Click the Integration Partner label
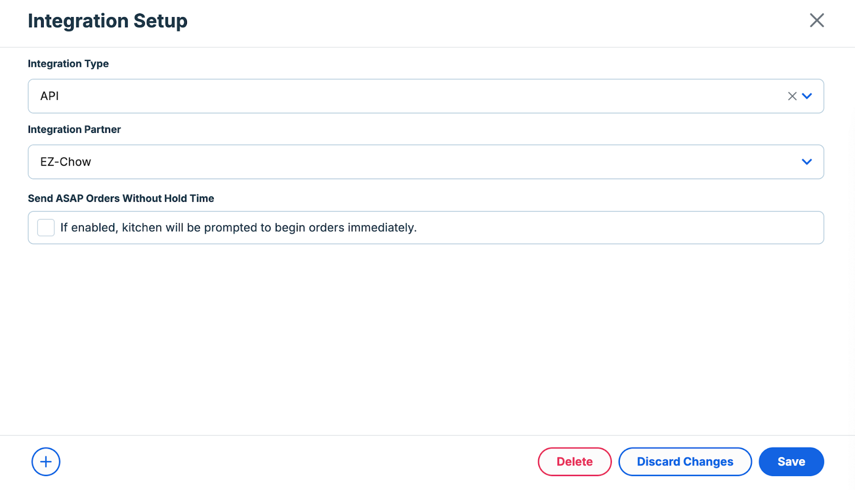Screen dimensions: 855x490 [x=74, y=129]
